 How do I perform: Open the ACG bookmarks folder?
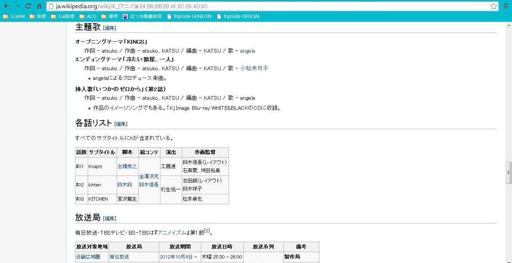point(88,16)
